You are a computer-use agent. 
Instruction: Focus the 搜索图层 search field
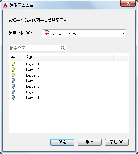click(37, 48)
